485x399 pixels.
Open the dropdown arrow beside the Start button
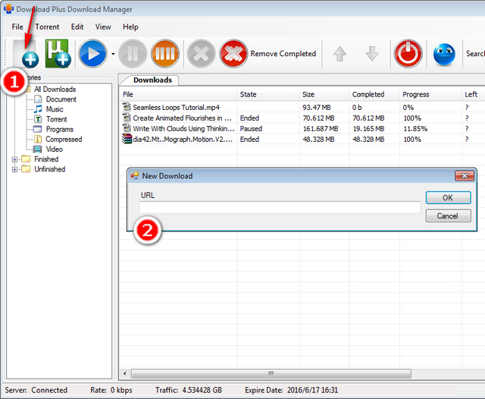coord(113,54)
